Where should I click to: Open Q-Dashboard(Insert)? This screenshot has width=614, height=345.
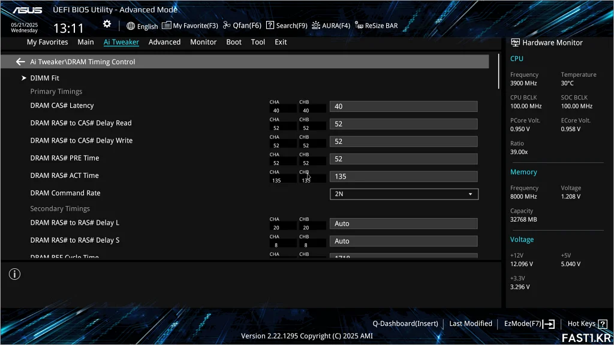[x=405, y=323]
